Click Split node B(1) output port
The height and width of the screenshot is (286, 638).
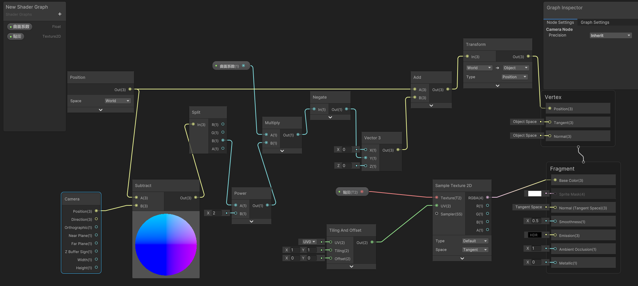coord(223,140)
